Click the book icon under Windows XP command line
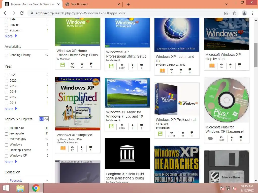This screenshot has height=193, width=258. coord(163,71)
